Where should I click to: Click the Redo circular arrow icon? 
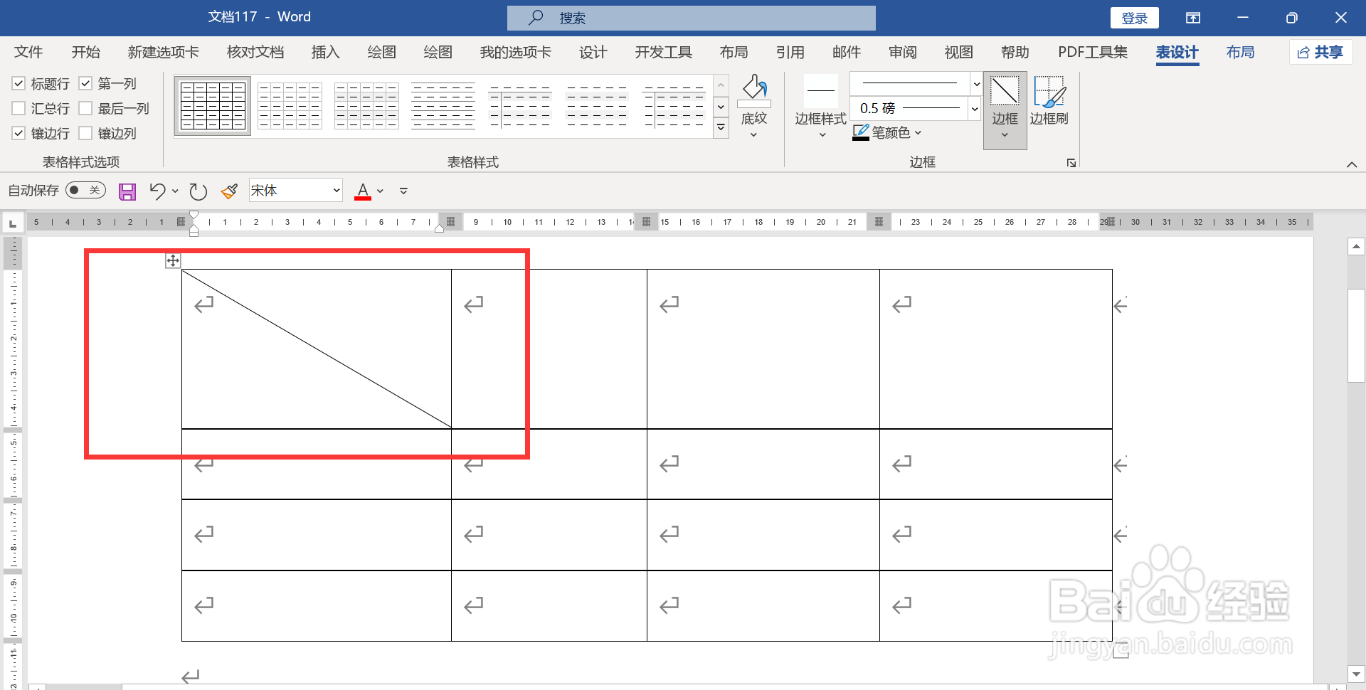[198, 191]
